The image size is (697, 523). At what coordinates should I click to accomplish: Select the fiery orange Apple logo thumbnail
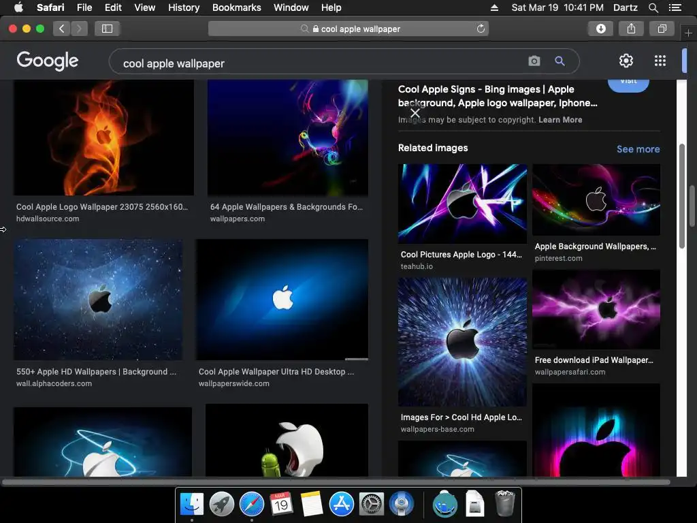[103, 138]
